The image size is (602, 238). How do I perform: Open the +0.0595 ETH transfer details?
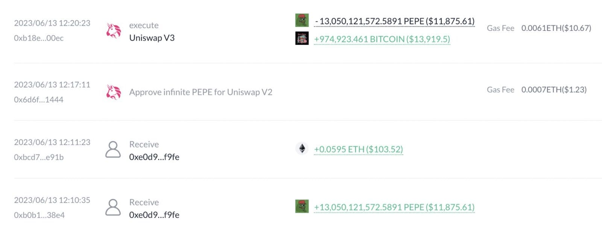[358, 149]
